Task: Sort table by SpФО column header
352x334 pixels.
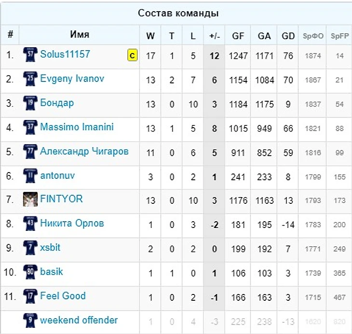Action: coord(313,36)
